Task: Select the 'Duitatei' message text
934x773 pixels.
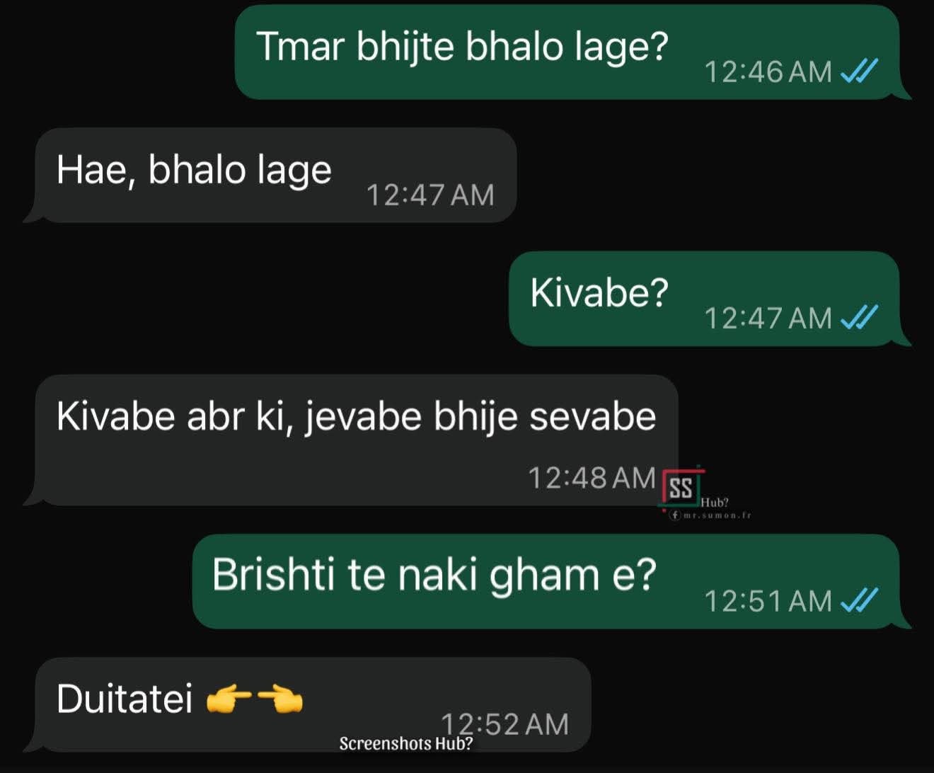Action: (x=125, y=699)
